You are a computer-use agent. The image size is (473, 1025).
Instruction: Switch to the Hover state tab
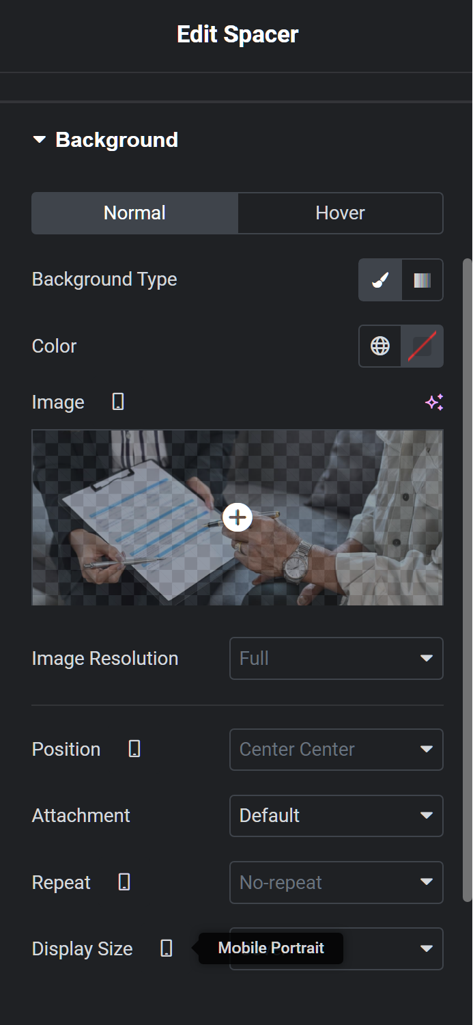(340, 213)
